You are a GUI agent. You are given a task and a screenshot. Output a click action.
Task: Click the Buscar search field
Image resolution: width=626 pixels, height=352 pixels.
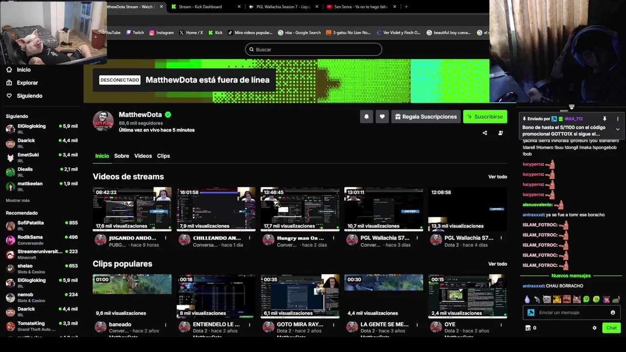[313, 49]
